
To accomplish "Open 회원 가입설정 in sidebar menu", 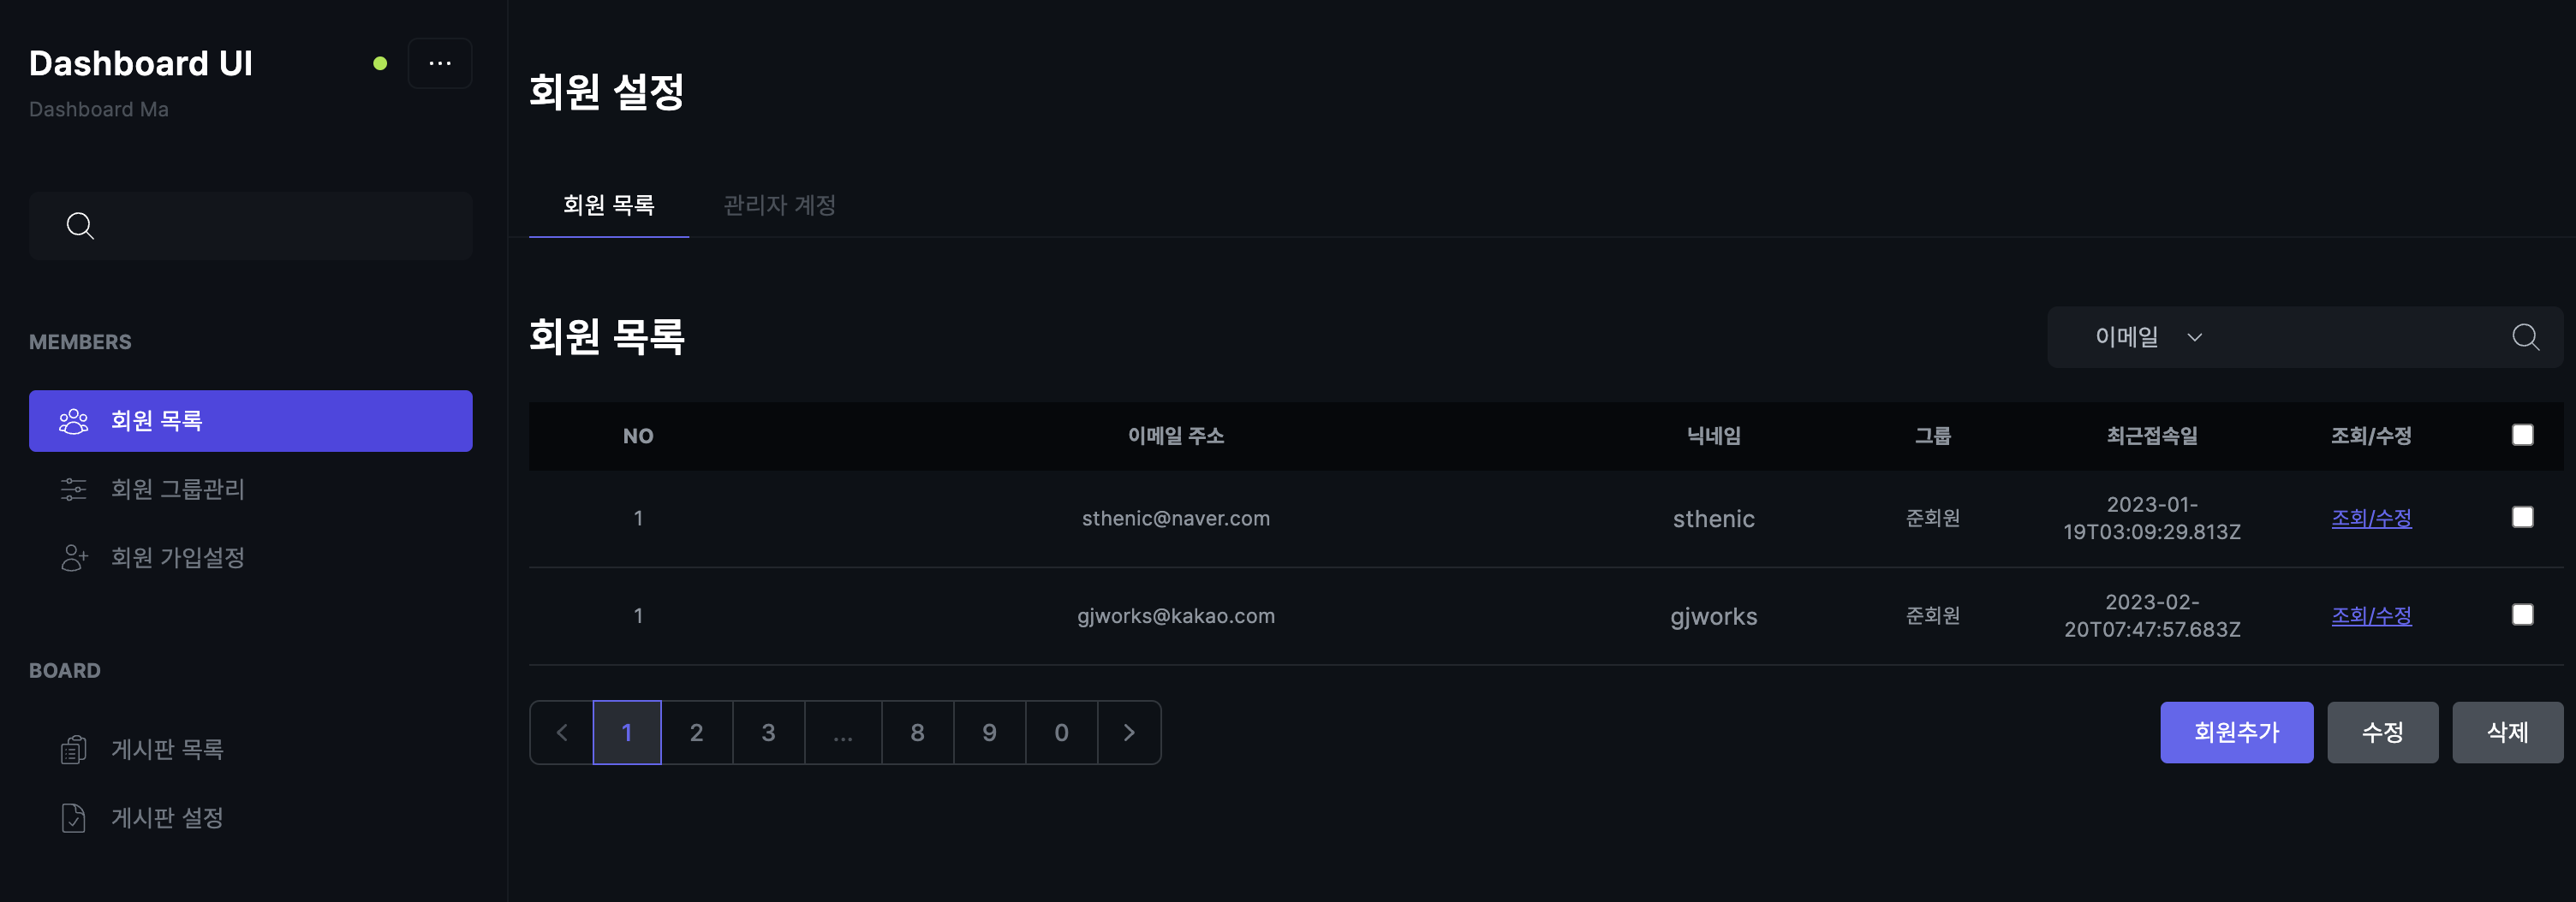I will (251, 557).
